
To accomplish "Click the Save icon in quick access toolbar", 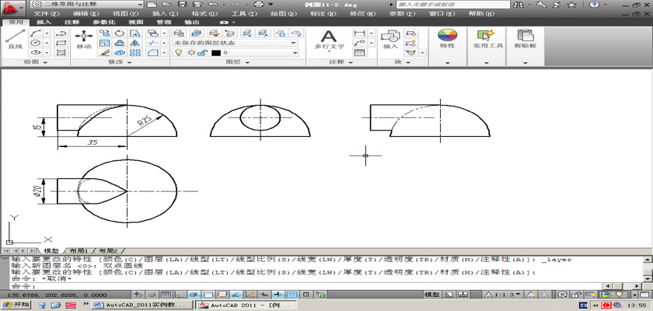I will click(x=180, y=5).
